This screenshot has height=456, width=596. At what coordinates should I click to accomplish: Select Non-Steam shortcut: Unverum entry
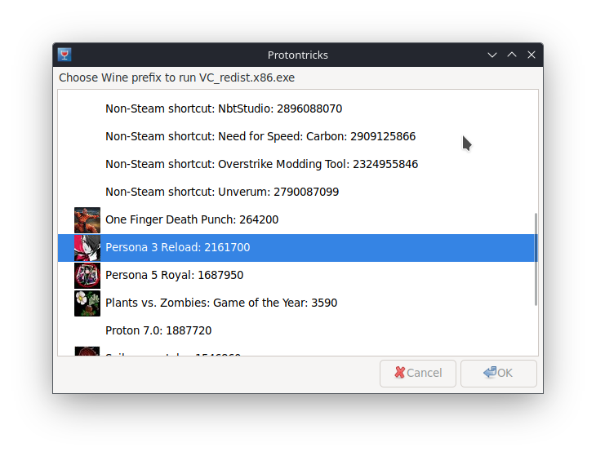click(298, 192)
